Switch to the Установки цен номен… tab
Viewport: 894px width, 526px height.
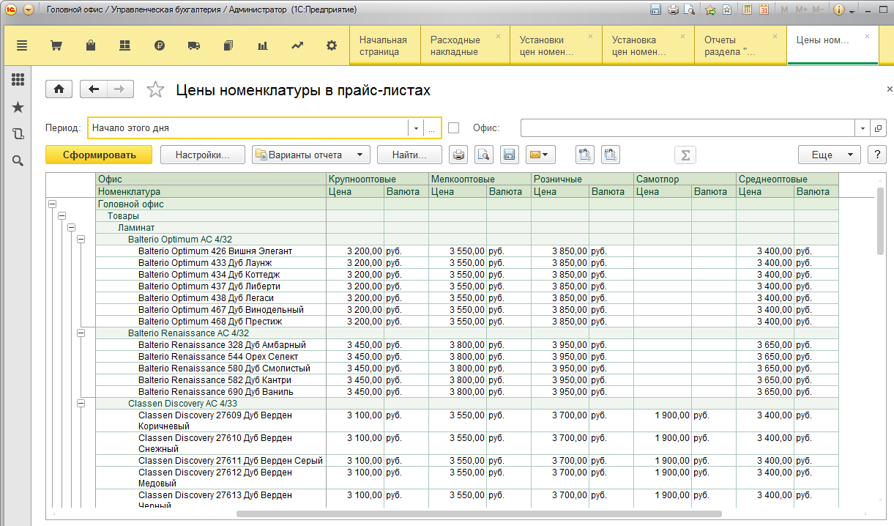coord(556,45)
